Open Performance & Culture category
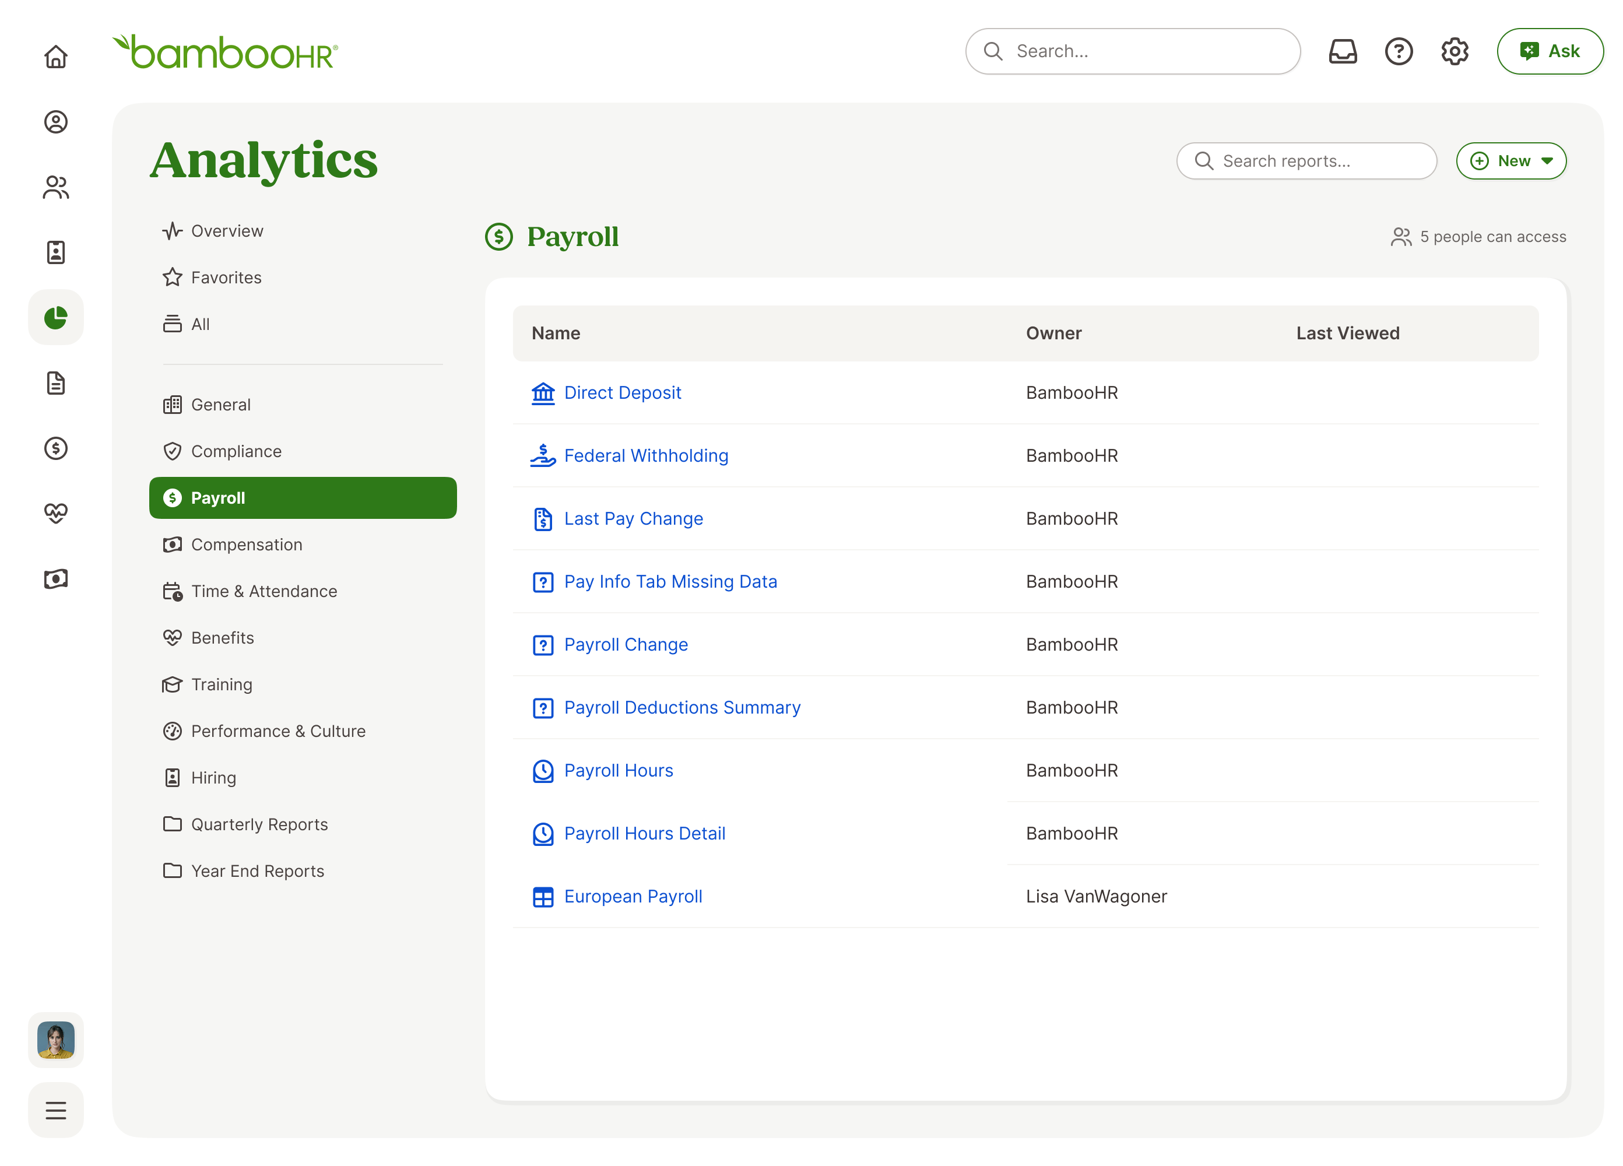The image size is (1623, 1166). pyautogui.click(x=303, y=732)
